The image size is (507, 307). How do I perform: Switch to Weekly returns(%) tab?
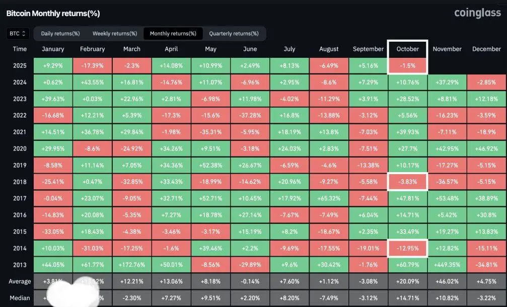click(115, 34)
